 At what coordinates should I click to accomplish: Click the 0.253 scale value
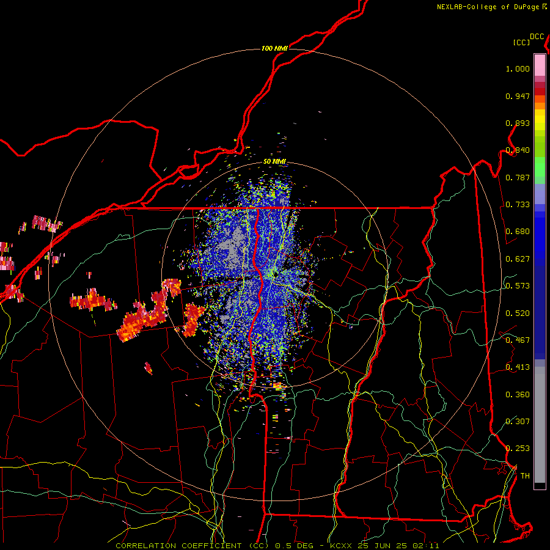click(518, 449)
